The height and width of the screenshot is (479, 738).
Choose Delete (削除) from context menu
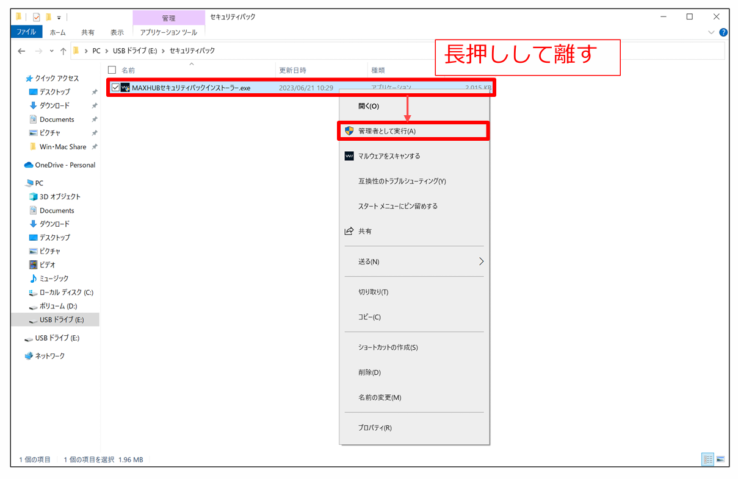pyautogui.click(x=369, y=372)
